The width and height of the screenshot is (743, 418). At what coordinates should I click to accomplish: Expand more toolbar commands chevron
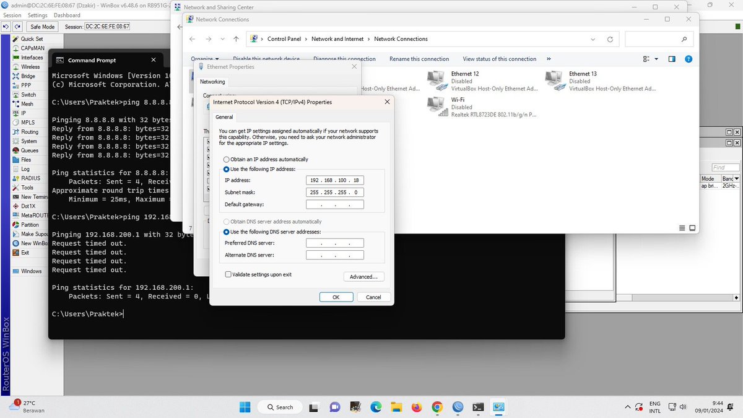click(x=549, y=59)
